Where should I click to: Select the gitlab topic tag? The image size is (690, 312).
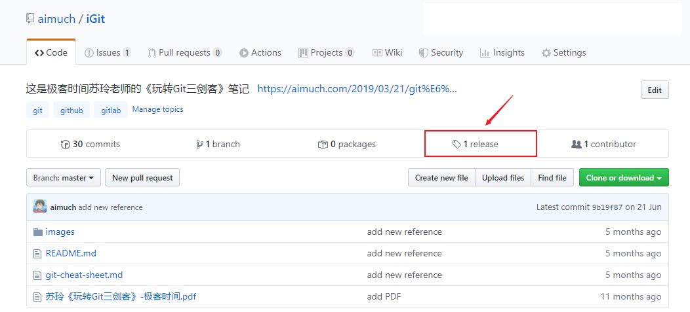pos(111,110)
